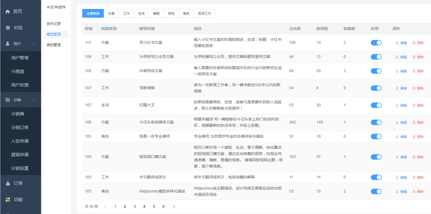This screenshot has width=431, height=214.
Task: Toggle off 今日头条自媒体文案
Action: [x=376, y=122]
